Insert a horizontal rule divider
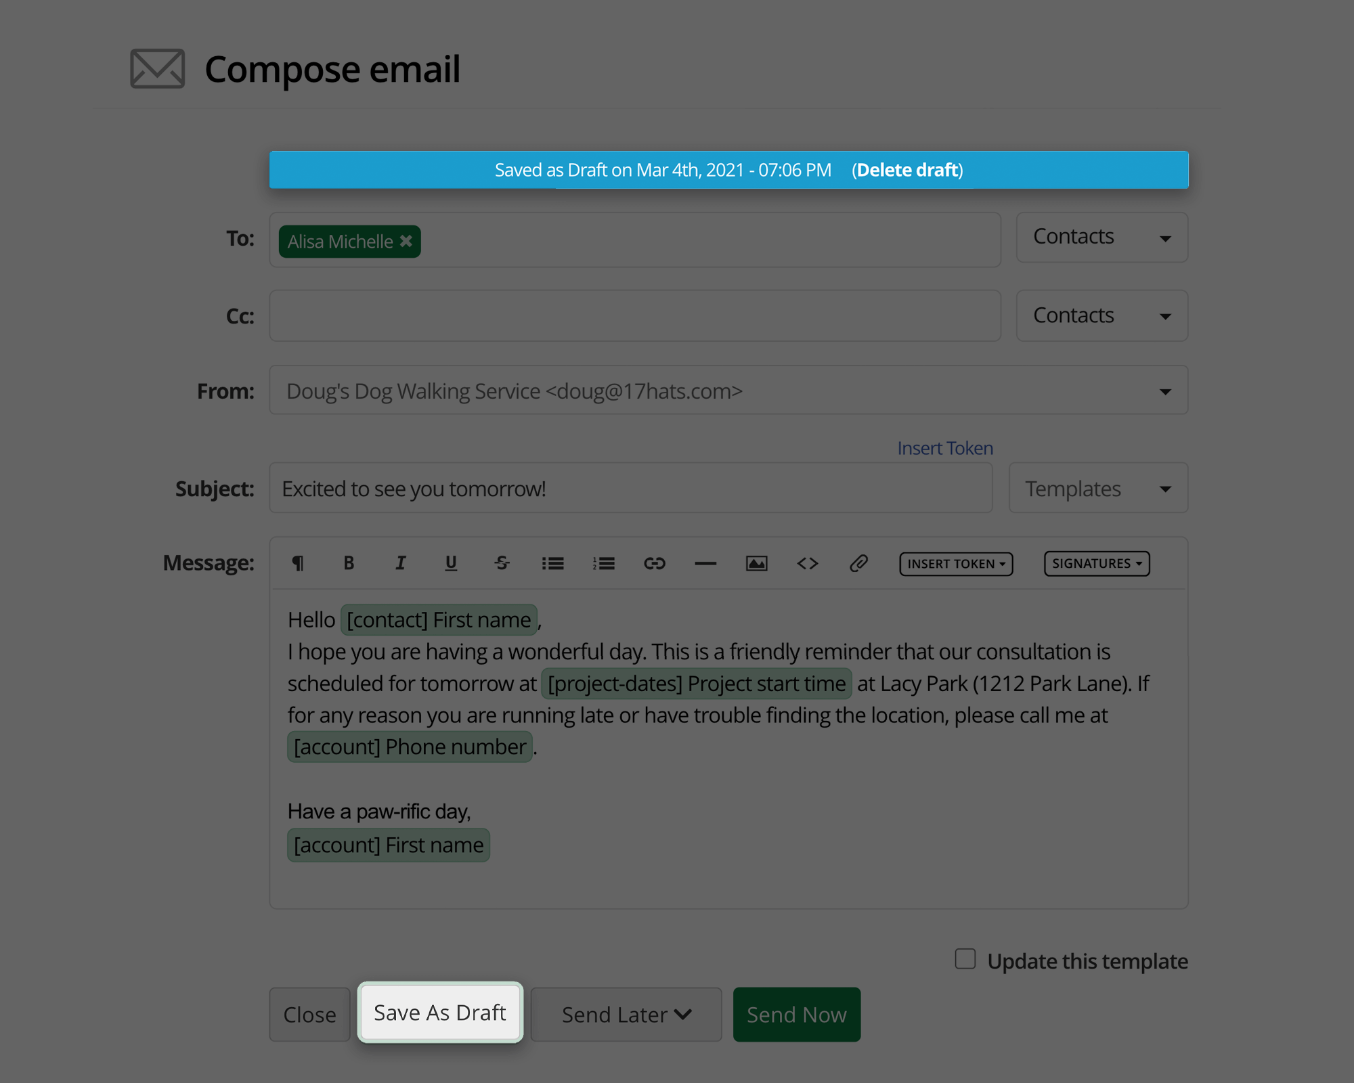The height and width of the screenshot is (1083, 1354). tap(705, 564)
